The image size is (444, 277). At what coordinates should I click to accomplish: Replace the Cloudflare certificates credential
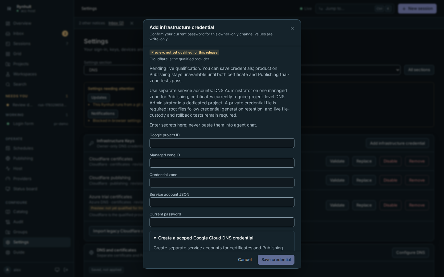364,161
